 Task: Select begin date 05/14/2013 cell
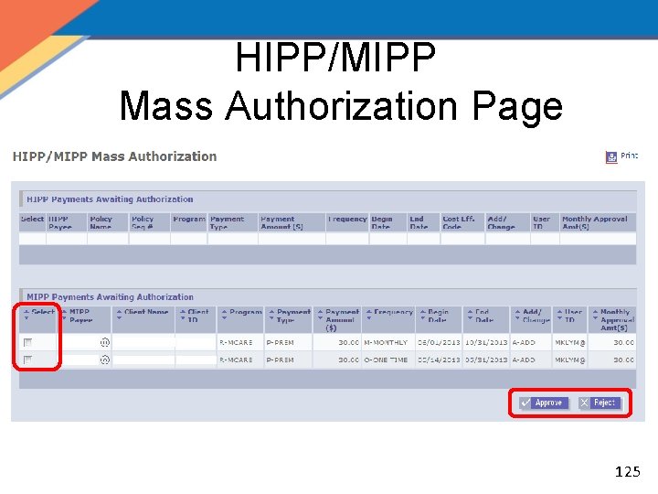pyautogui.click(x=439, y=360)
